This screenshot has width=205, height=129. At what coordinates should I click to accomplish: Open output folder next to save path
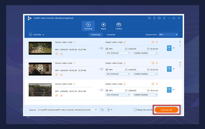(x=102, y=110)
